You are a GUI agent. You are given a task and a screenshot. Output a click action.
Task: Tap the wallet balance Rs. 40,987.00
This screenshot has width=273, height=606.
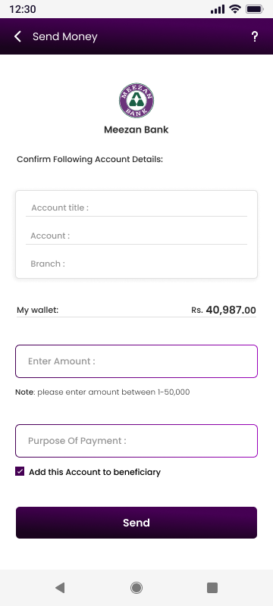[224, 310]
